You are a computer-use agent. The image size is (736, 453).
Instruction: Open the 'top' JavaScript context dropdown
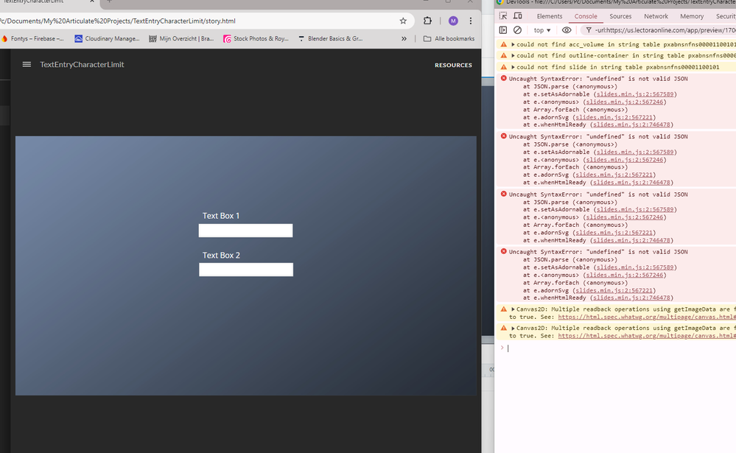(542, 30)
